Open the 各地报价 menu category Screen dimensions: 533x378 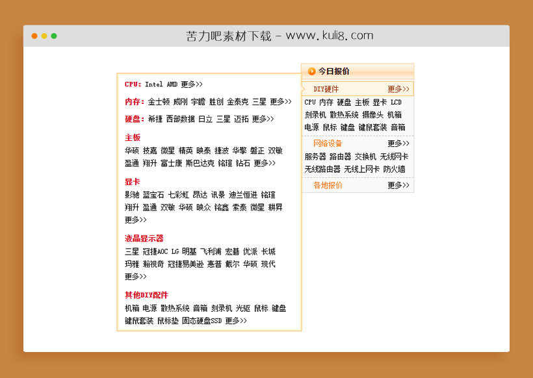tap(328, 186)
